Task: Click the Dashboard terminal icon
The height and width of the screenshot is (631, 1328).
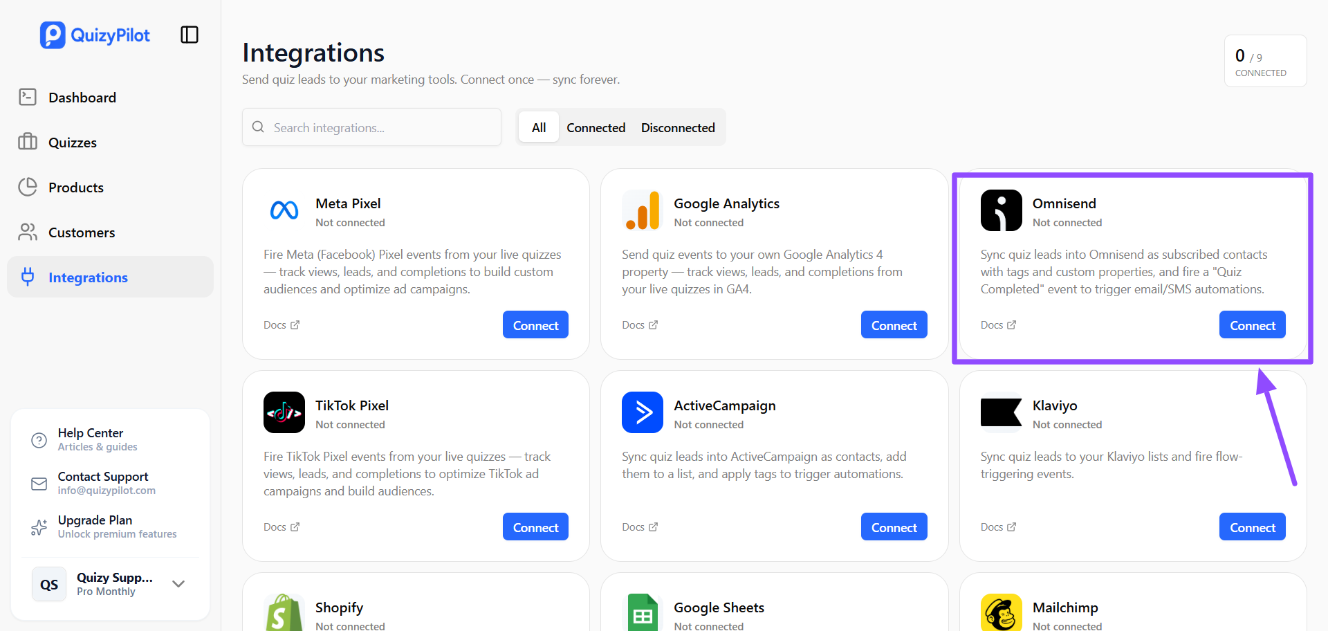Action: tap(28, 97)
